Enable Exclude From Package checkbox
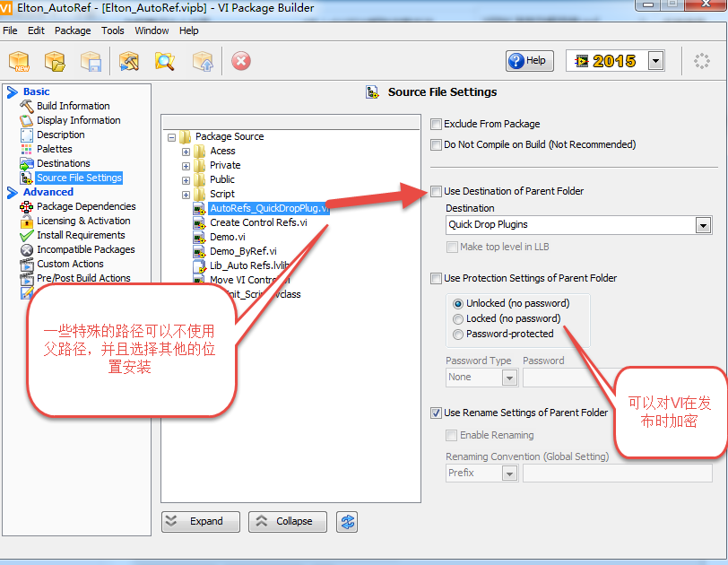The width and height of the screenshot is (728, 565). tap(436, 124)
